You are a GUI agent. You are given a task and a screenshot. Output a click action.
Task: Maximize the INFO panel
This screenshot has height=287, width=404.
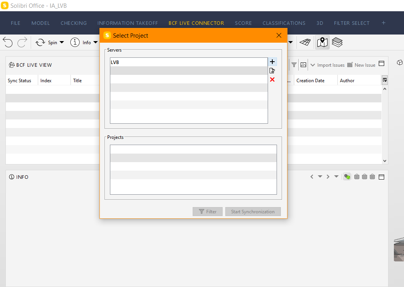click(x=381, y=177)
